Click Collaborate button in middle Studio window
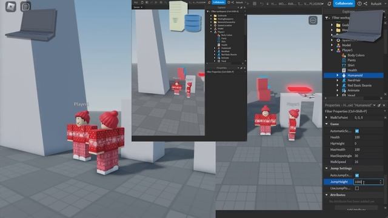This screenshot has width=388, height=218. (x=219, y=2)
